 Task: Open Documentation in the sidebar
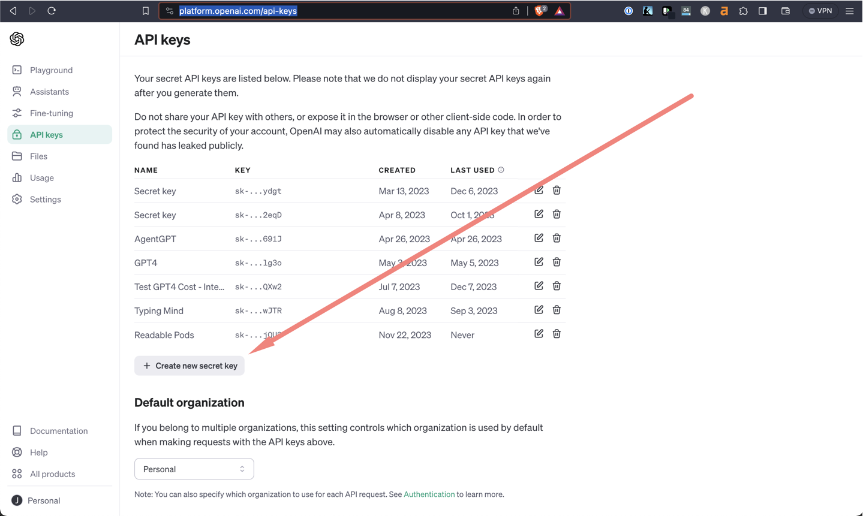59,431
